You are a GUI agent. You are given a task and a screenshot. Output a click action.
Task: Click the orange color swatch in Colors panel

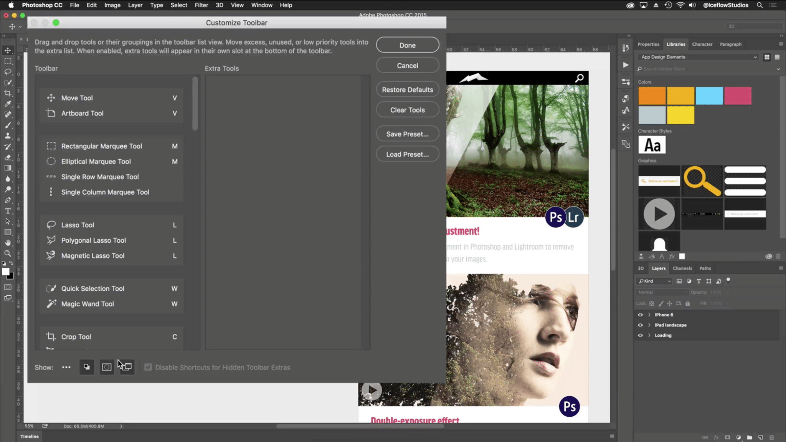point(652,95)
